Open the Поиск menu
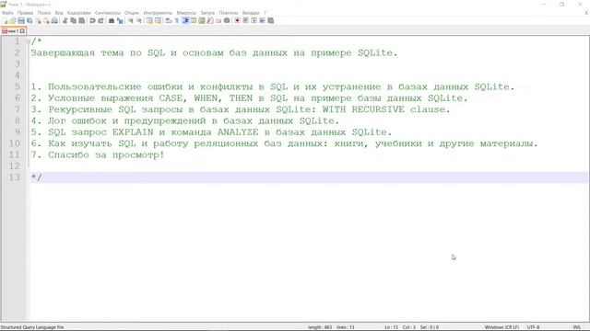The height and width of the screenshot is (331, 590). tap(44, 13)
